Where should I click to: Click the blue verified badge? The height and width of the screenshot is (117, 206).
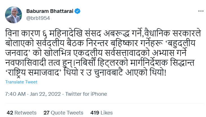pyautogui.click(x=77, y=11)
